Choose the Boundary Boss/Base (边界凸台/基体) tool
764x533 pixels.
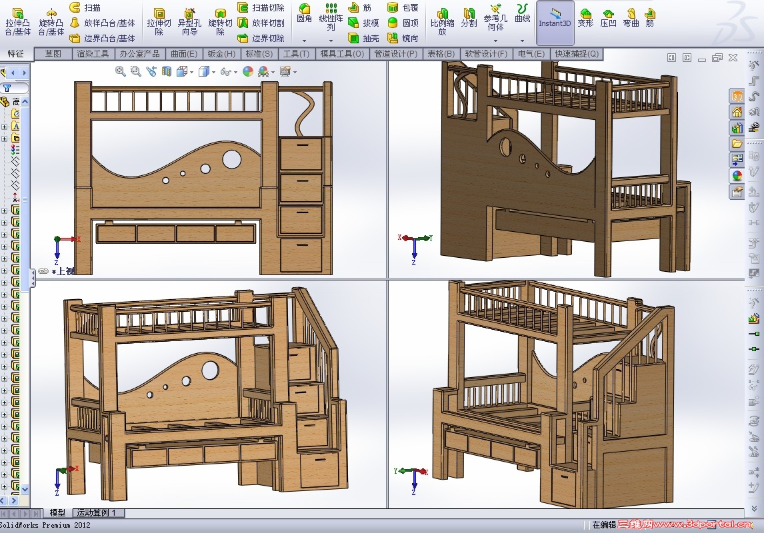pyautogui.click(x=102, y=38)
